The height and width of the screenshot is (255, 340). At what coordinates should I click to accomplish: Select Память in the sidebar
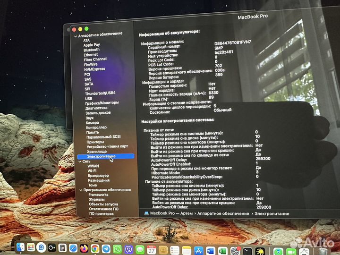pos(93,132)
